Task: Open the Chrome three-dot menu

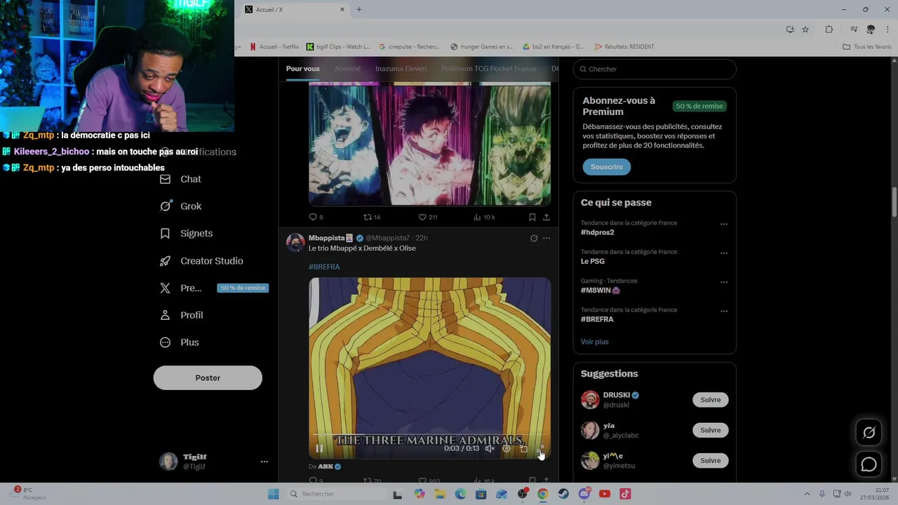Action: 887,29
